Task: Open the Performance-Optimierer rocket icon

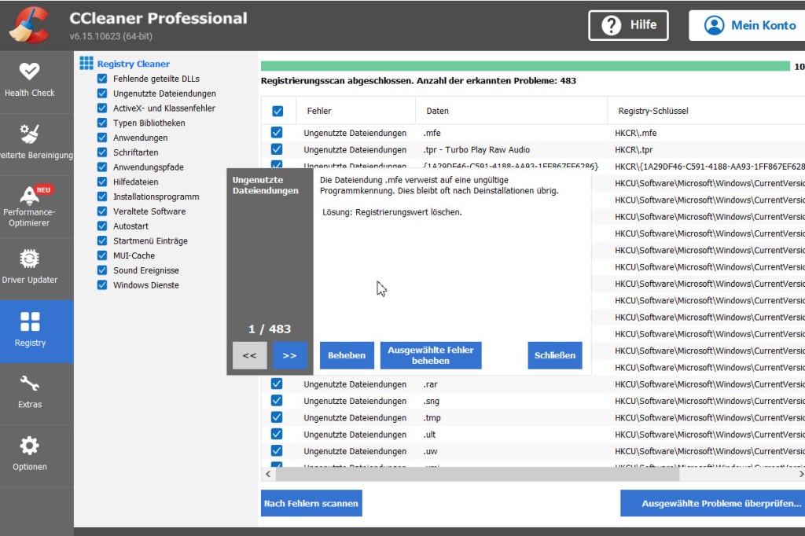Action: pyautogui.click(x=29, y=196)
